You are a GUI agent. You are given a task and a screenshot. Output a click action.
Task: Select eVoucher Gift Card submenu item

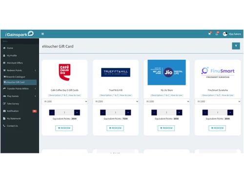coord(20,82)
